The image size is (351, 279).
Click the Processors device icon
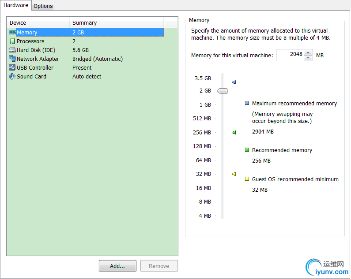pyautogui.click(x=12, y=41)
